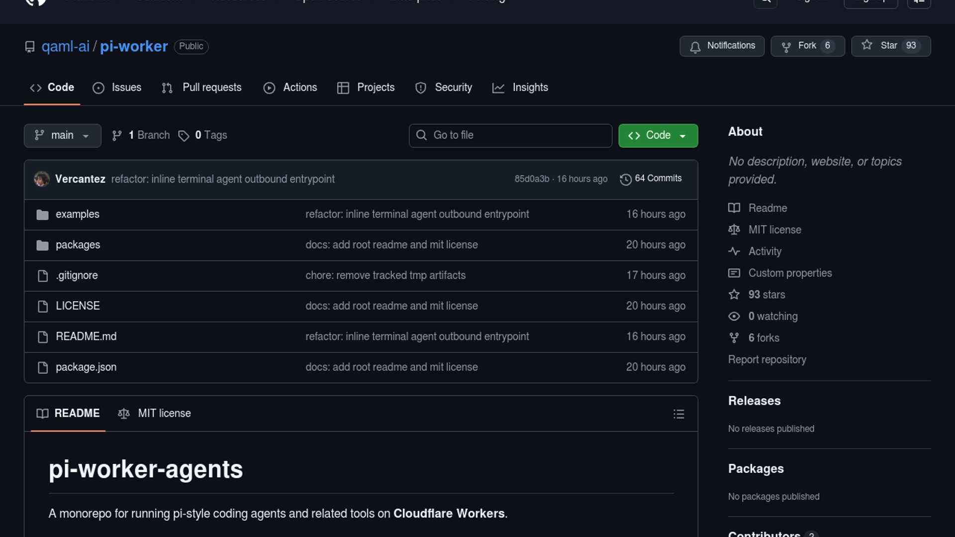Click the Report repository link

tap(766, 359)
